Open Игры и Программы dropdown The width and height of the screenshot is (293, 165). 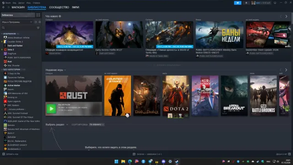point(17,22)
